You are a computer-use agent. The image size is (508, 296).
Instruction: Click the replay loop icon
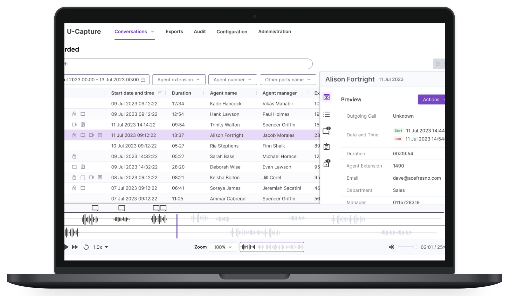click(x=86, y=247)
